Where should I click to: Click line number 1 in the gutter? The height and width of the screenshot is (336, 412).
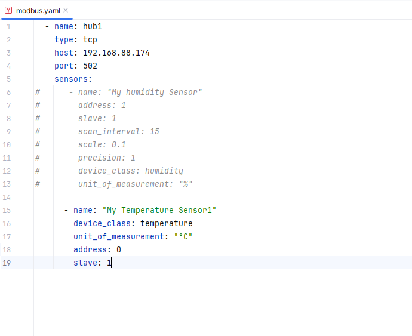[x=8, y=26]
